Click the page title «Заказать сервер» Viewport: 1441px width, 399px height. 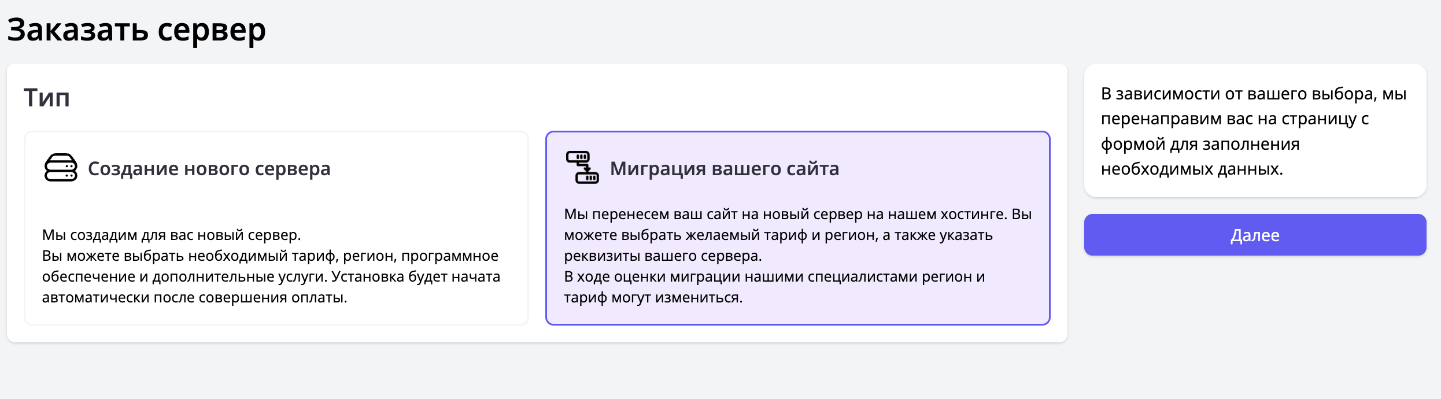click(x=136, y=30)
